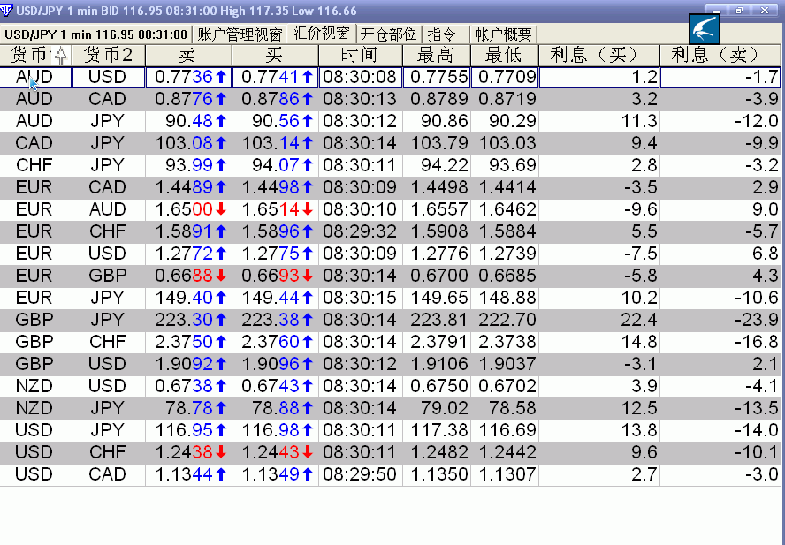This screenshot has height=545, width=785.
Task: Click the red down arrow in EUR/AUD sell price
Action: click(x=220, y=209)
